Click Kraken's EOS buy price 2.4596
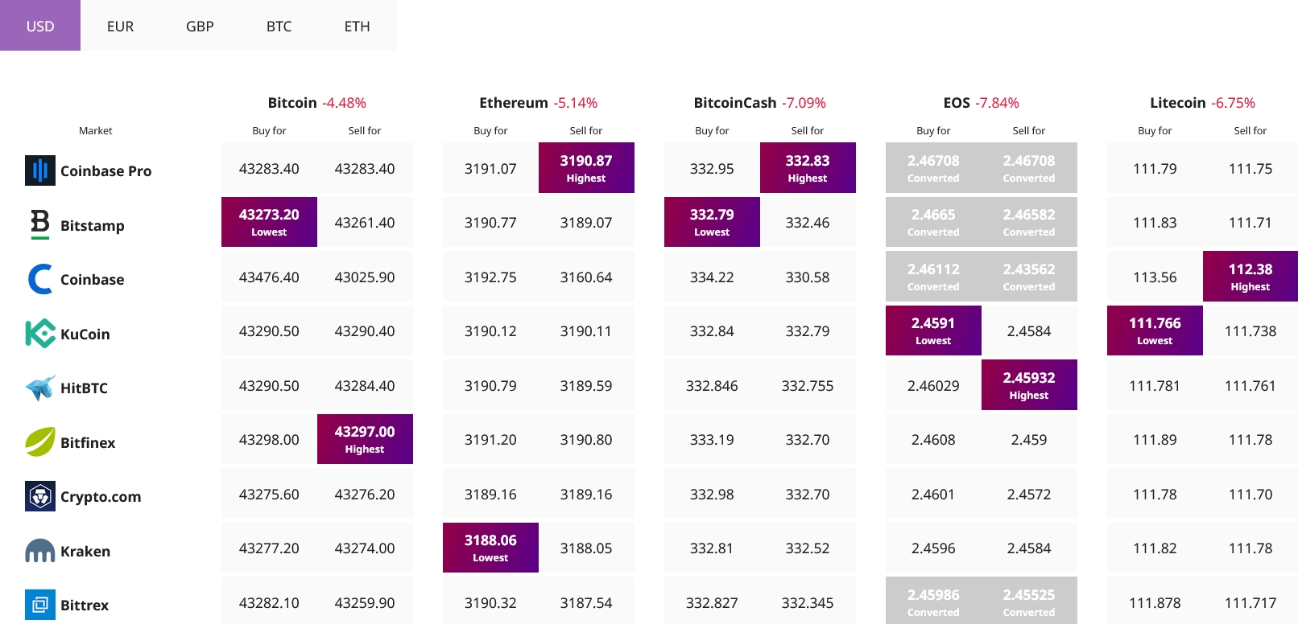 (933, 548)
